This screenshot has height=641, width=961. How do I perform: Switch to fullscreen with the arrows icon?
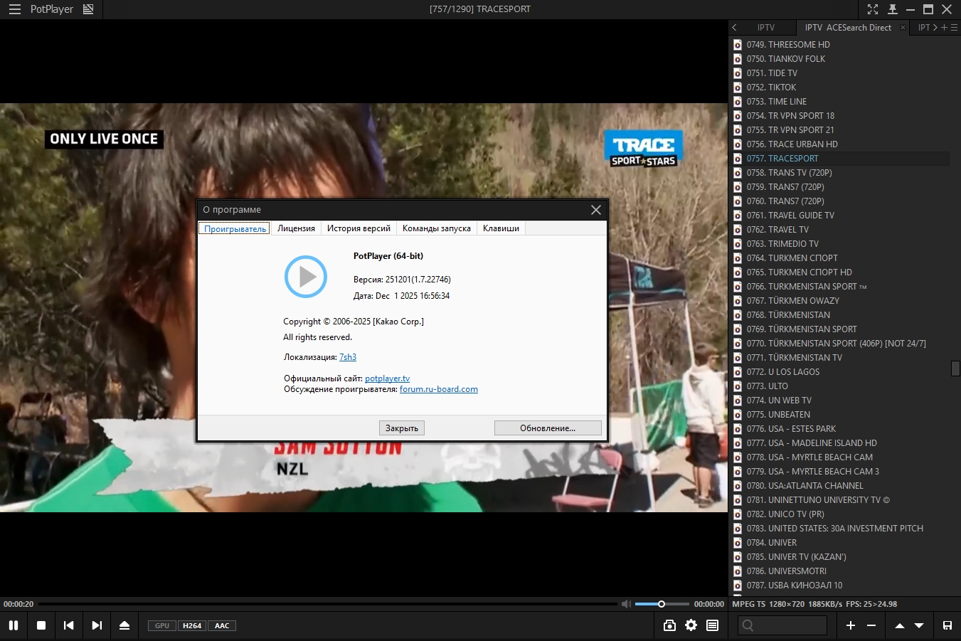(x=873, y=9)
